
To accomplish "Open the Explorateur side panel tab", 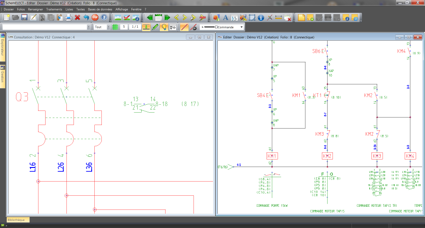I will pos(3,48).
